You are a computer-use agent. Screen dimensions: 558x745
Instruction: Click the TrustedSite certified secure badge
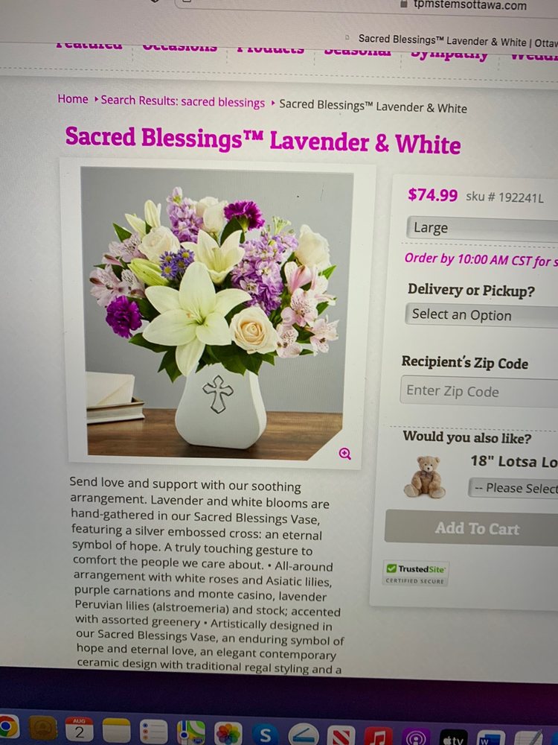pos(415,574)
